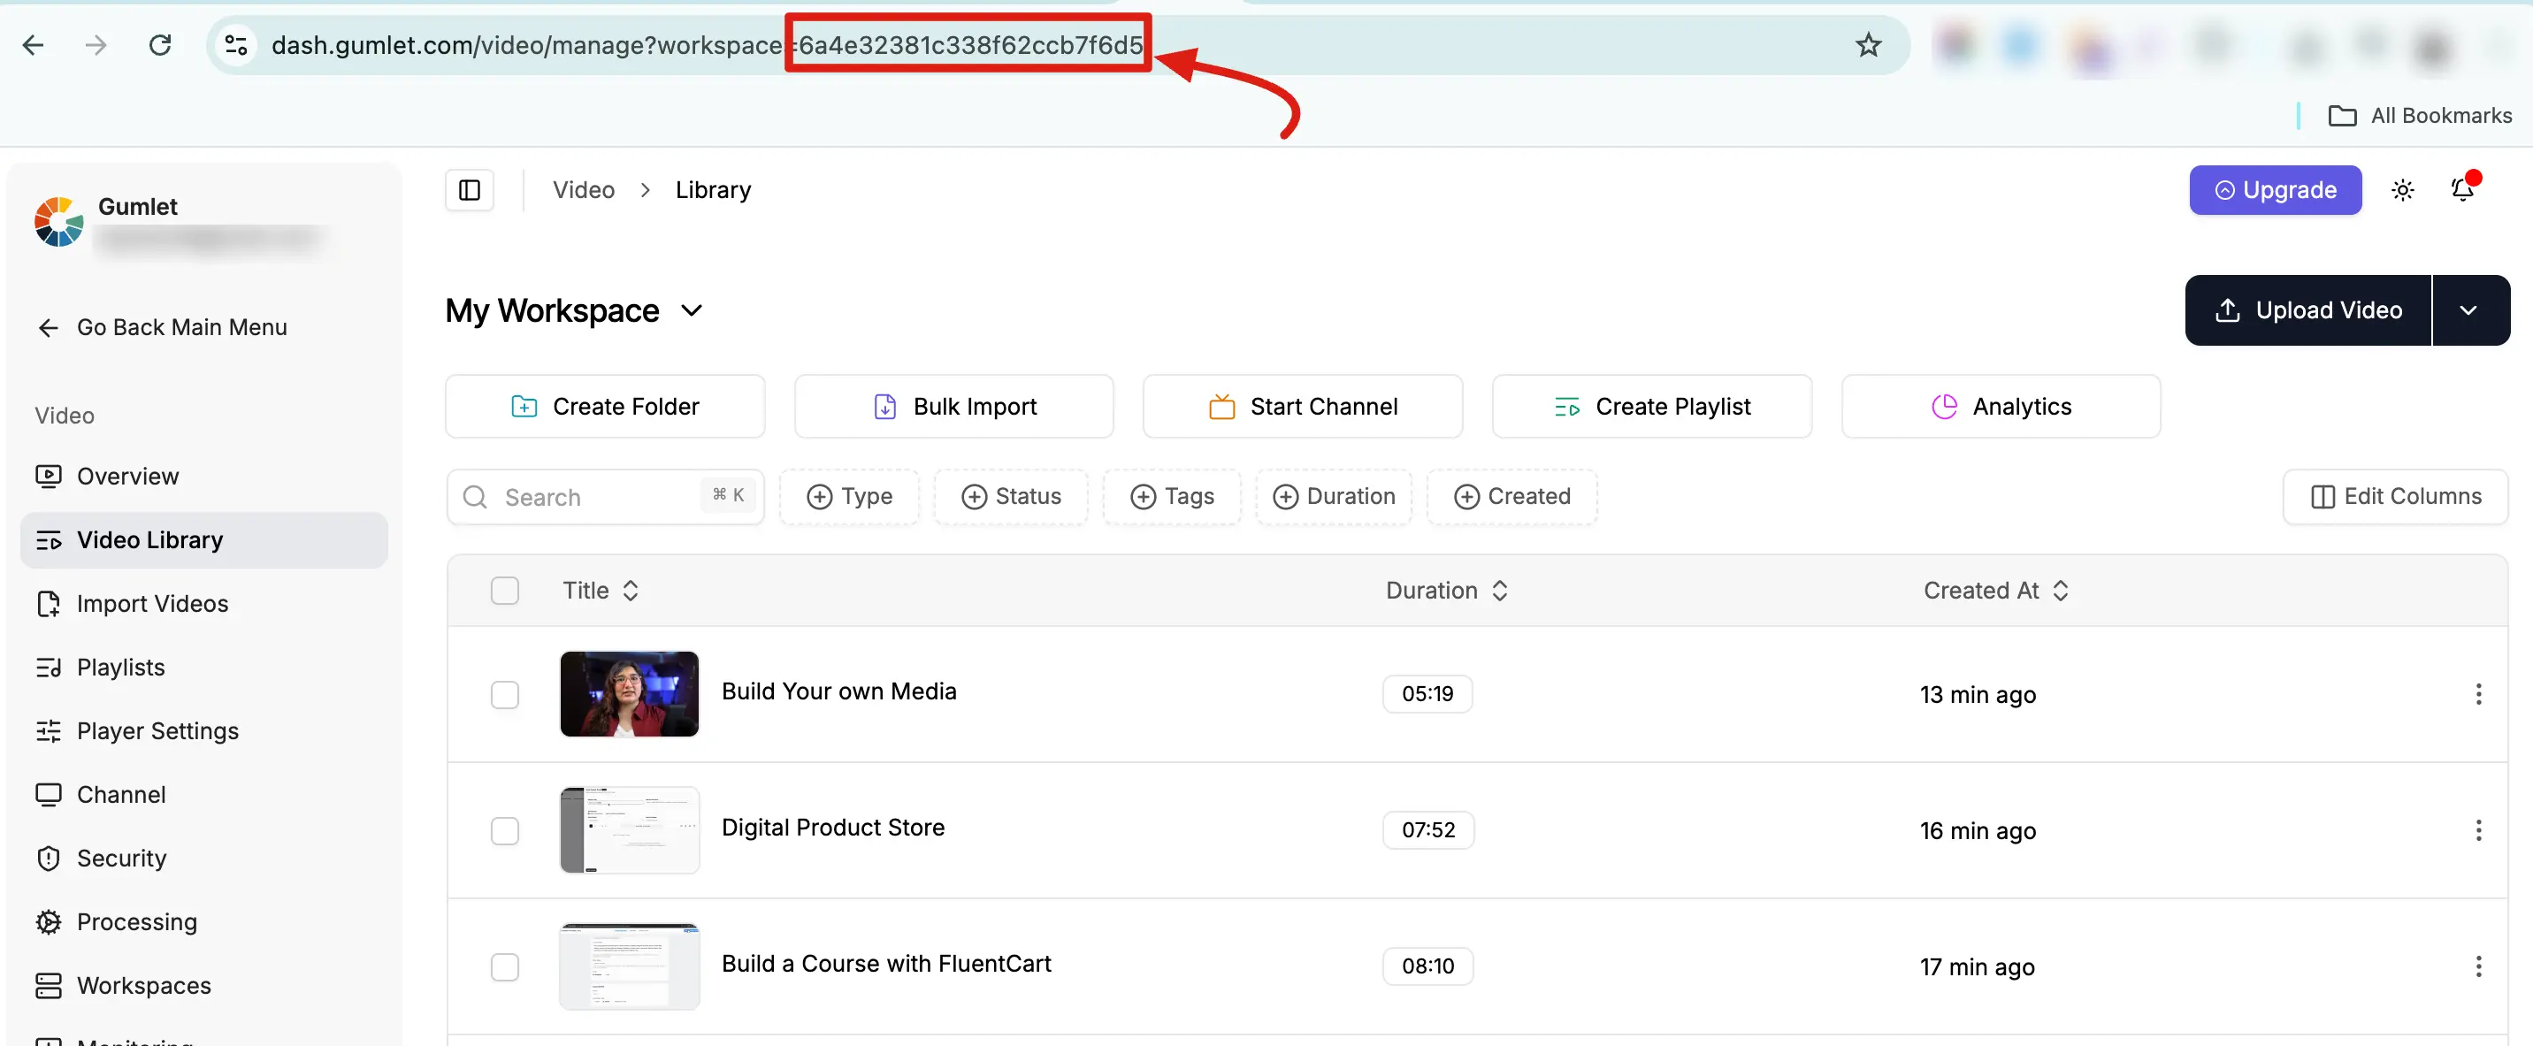This screenshot has height=1046, width=2533.
Task: Sort by Duration column
Action: [1446, 591]
